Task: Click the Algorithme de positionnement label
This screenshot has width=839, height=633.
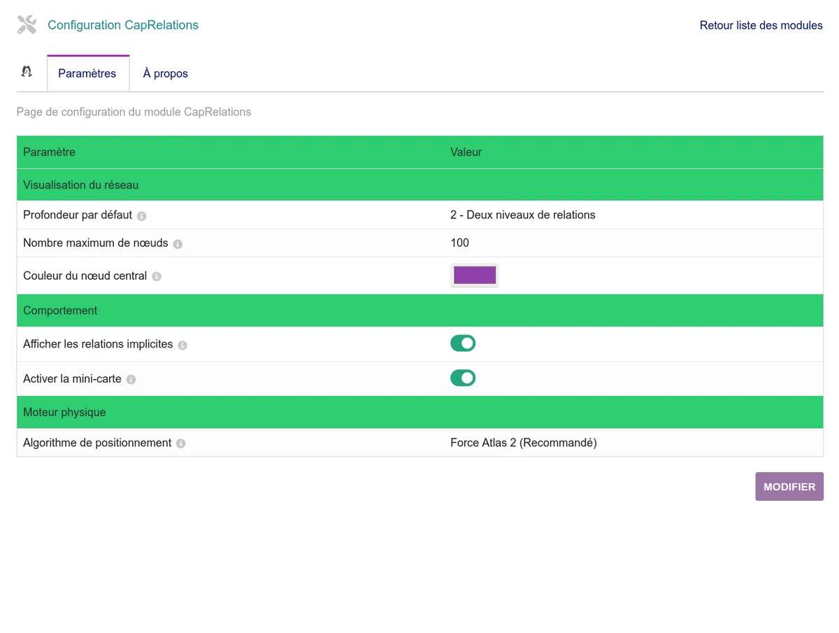Action: coord(97,443)
